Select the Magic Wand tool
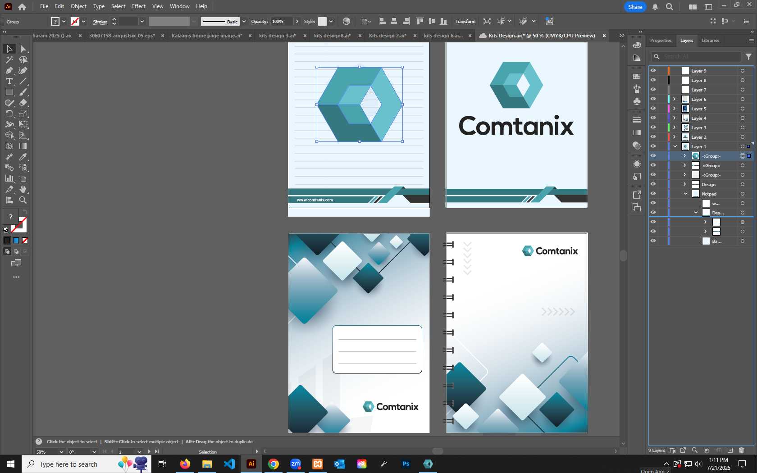Image resolution: width=757 pixels, height=473 pixels. (x=9, y=59)
